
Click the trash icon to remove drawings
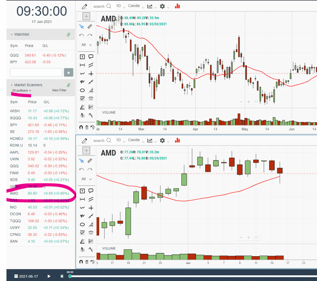coord(87,127)
